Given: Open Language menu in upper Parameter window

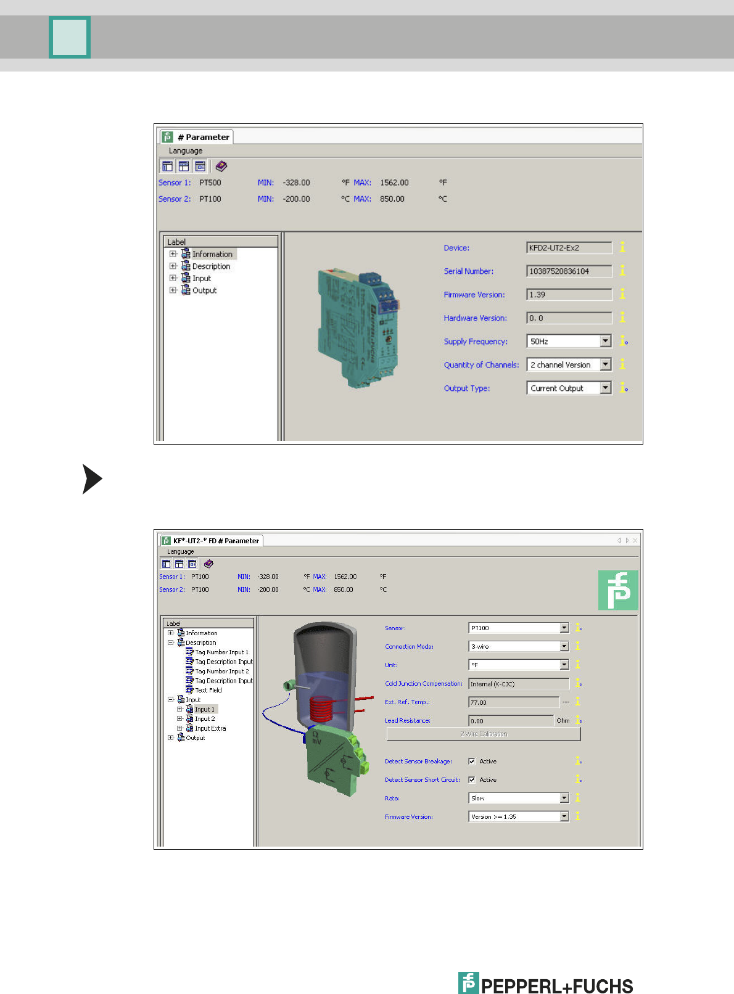Looking at the screenshot, I should click(186, 151).
